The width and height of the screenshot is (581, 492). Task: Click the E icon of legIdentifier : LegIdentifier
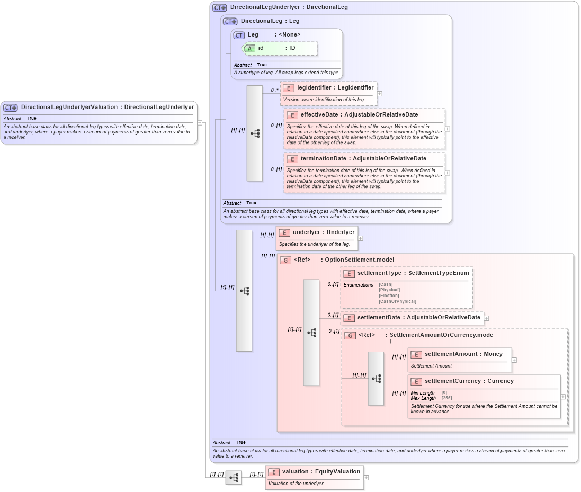[x=289, y=87]
